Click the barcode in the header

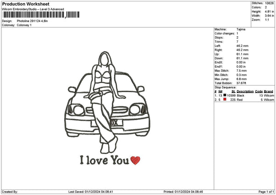coord(41,15)
